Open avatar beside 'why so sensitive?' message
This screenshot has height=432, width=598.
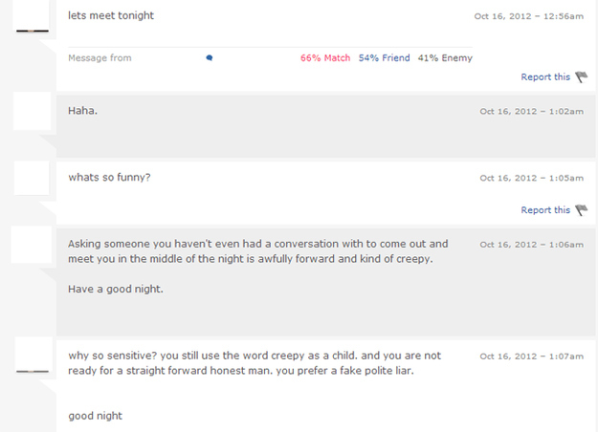click(33, 356)
